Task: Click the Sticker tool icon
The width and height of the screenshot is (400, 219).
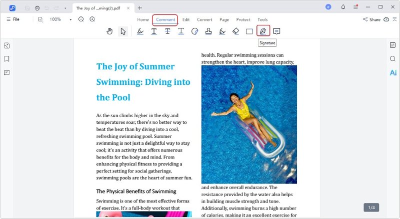Action: click(195, 31)
